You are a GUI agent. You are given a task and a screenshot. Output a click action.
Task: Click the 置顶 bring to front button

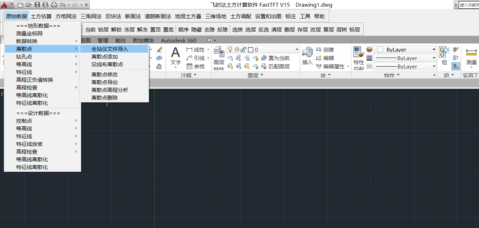coord(155,30)
